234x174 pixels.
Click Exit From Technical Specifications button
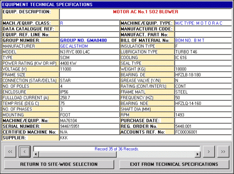174,164
